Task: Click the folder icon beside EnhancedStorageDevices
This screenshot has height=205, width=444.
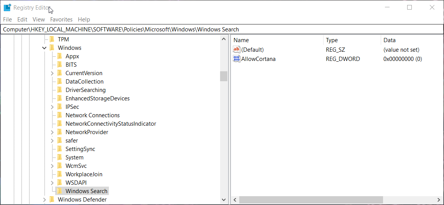Action: tap(59, 98)
